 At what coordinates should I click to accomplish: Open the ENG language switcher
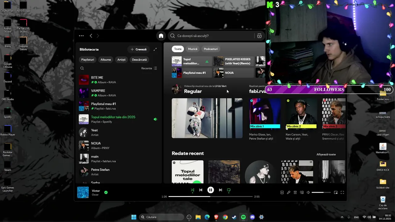356,217
